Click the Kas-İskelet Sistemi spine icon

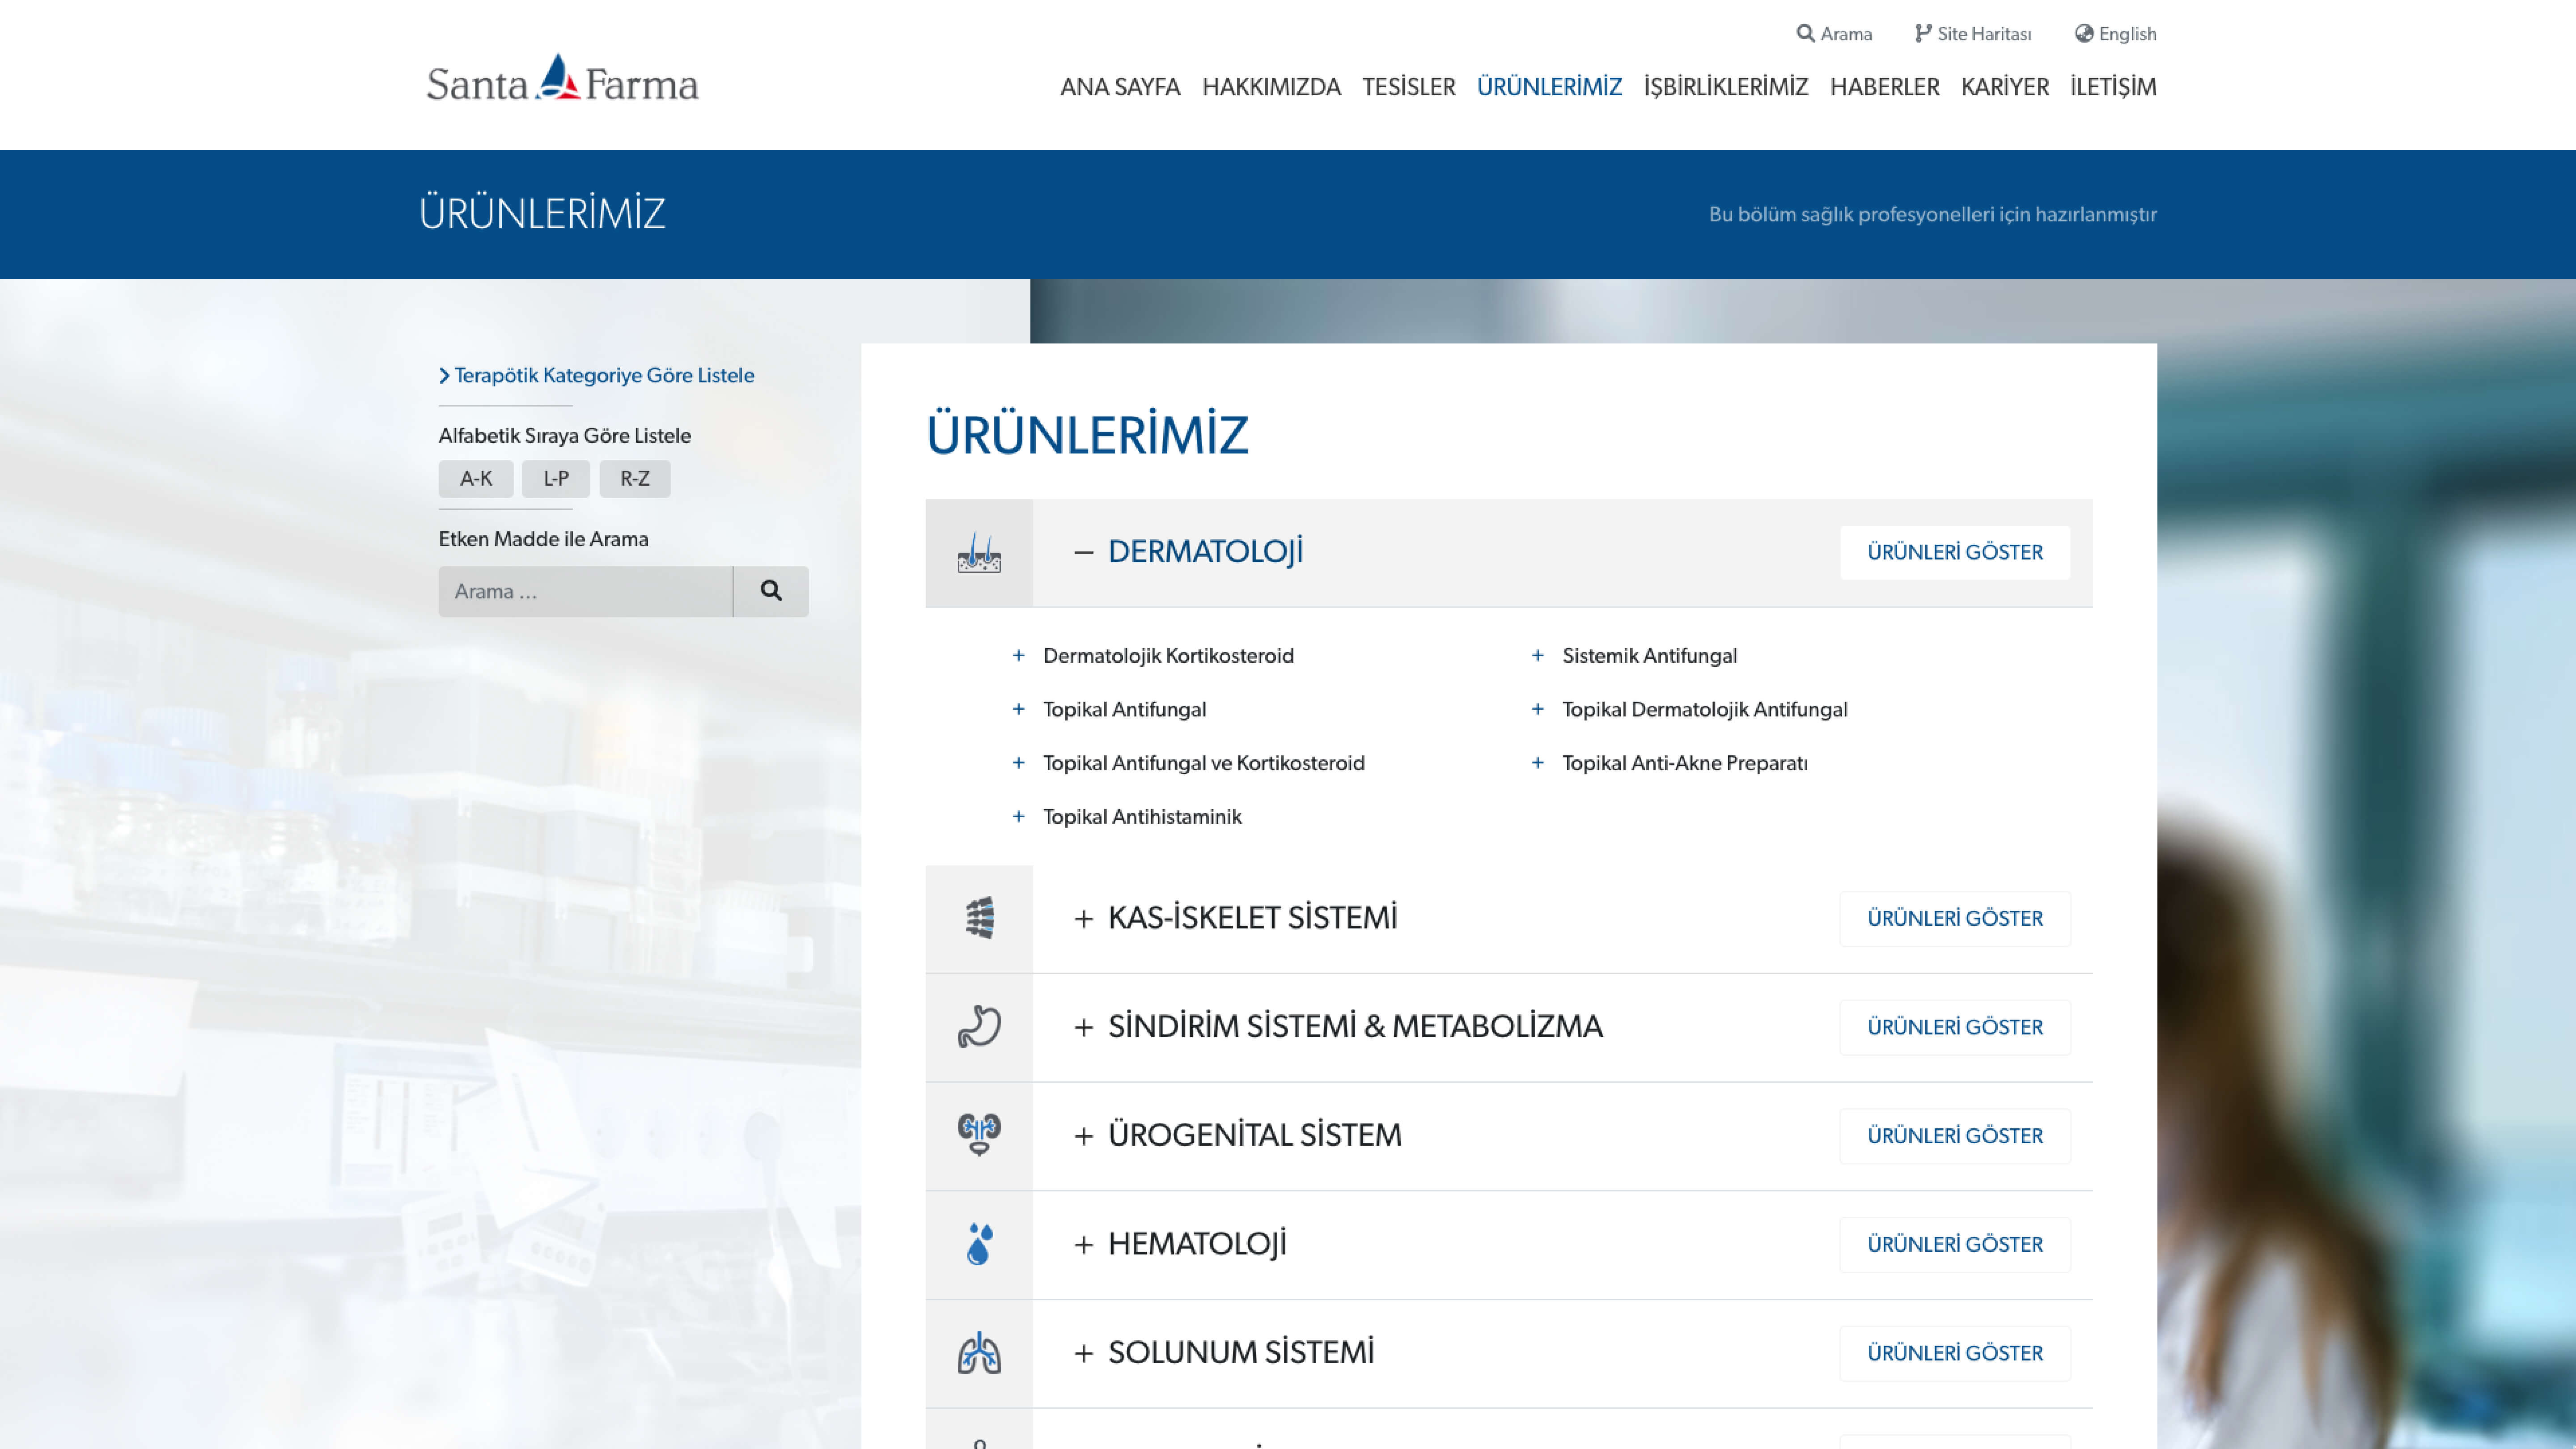[x=979, y=918]
